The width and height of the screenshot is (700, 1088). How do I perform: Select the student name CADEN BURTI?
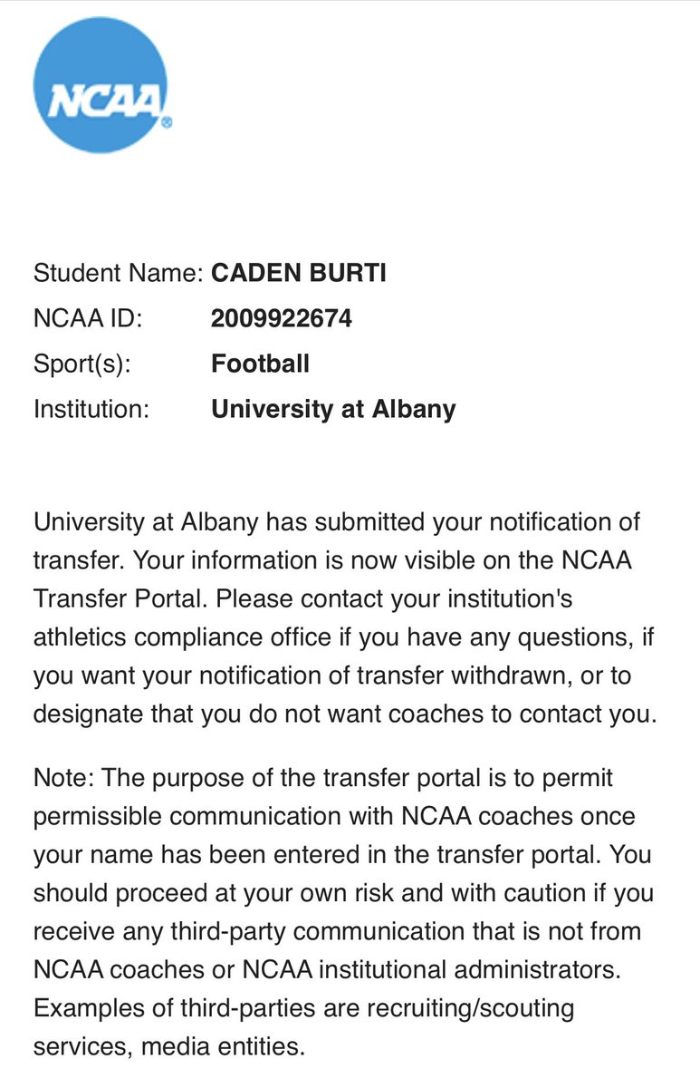(299, 272)
